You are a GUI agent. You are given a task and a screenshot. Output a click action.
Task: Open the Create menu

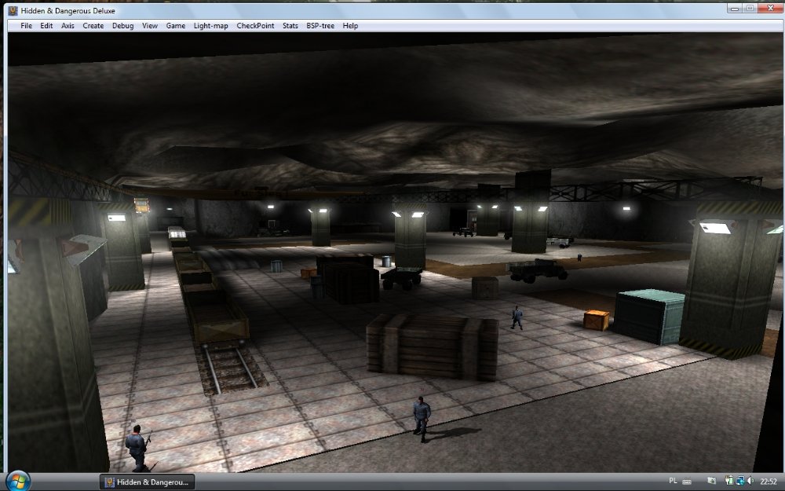pos(93,26)
